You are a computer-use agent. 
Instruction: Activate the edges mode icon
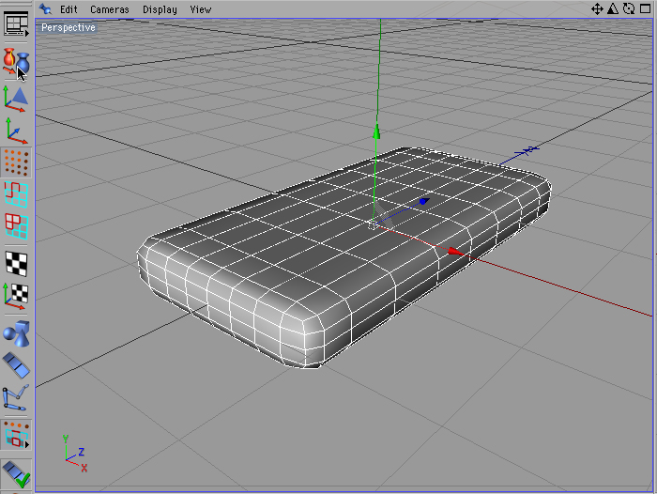pos(16,194)
